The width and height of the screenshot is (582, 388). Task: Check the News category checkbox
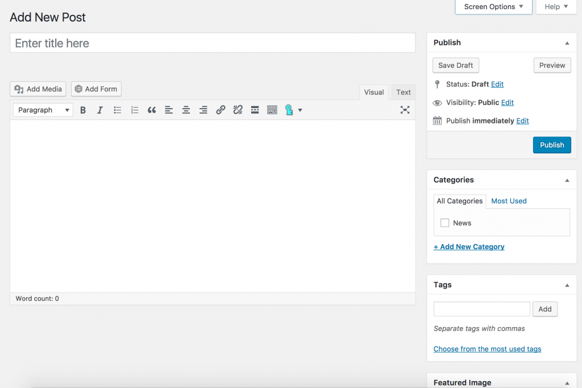[445, 223]
